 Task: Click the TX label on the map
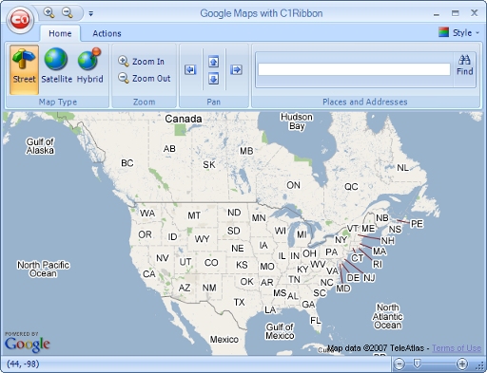[x=240, y=302]
